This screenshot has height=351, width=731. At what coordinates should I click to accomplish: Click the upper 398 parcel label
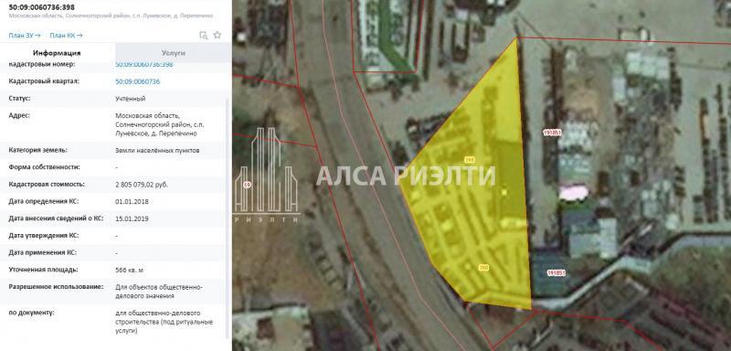tap(469, 160)
